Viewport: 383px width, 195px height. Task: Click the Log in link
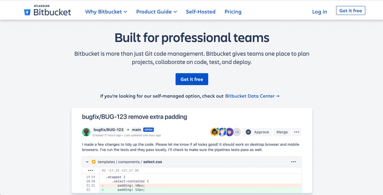click(x=319, y=12)
